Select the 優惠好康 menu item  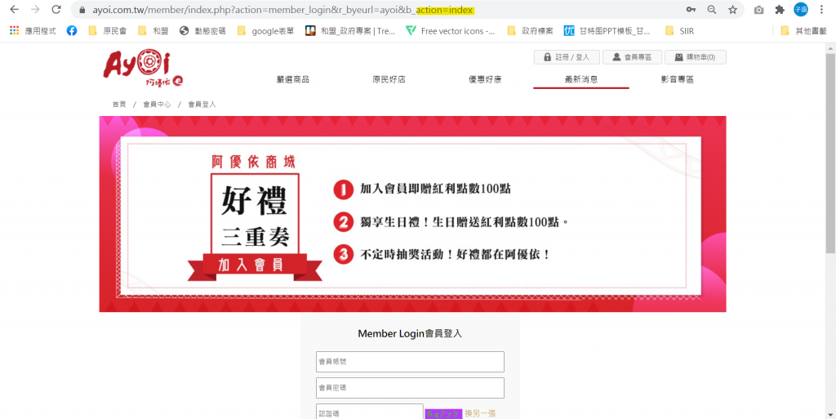click(x=485, y=79)
